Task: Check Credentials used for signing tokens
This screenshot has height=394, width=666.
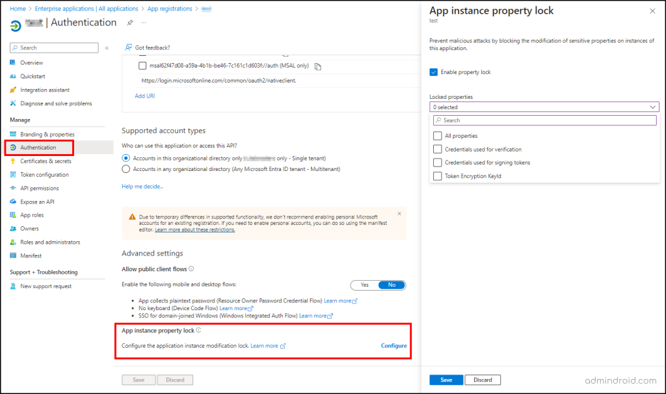Action: click(x=437, y=162)
